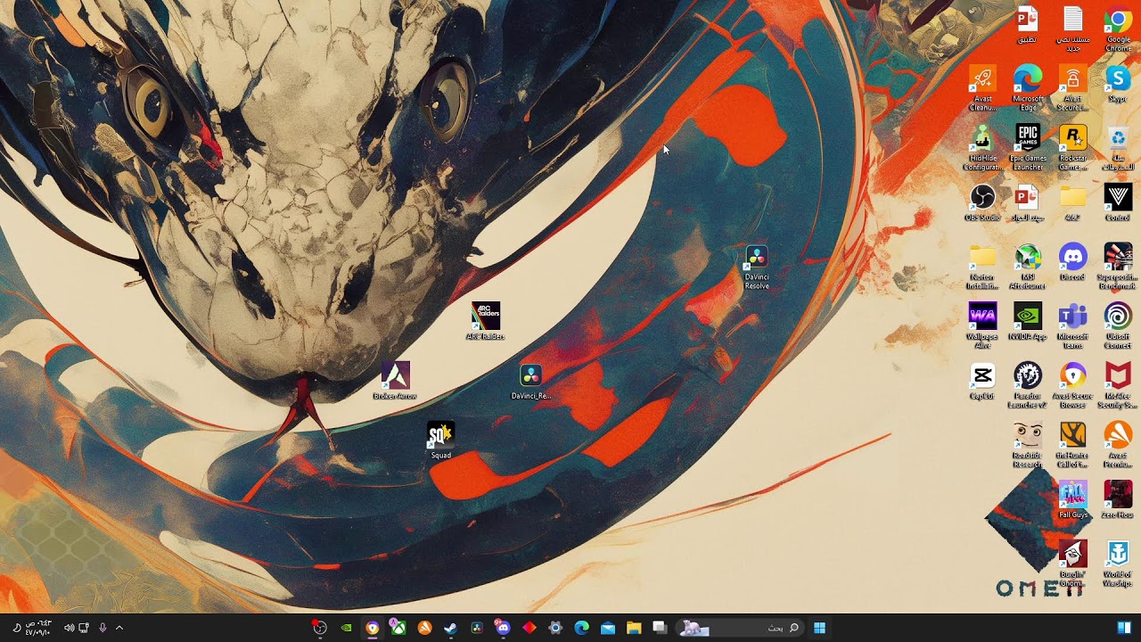Click the microphone icon in system tray

[x=103, y=628]
